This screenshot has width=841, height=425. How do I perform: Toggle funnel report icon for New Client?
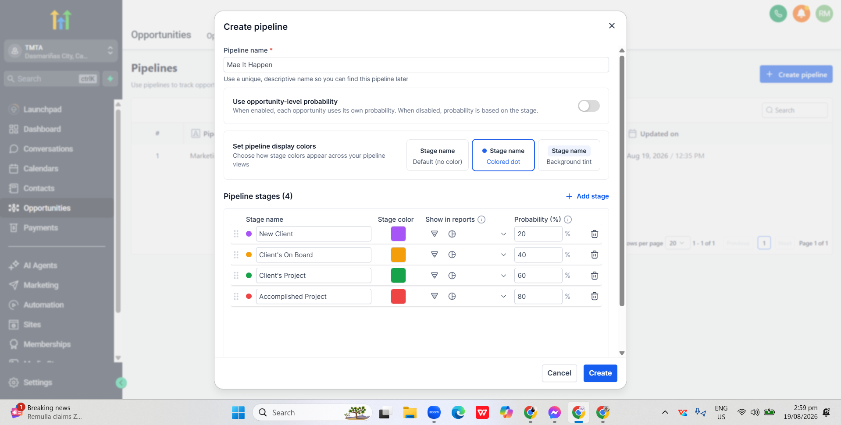(x=435, y=234)
